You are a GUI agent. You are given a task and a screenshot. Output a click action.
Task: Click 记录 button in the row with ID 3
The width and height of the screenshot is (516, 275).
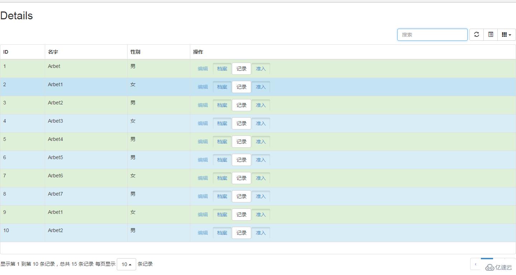(242, 105)
